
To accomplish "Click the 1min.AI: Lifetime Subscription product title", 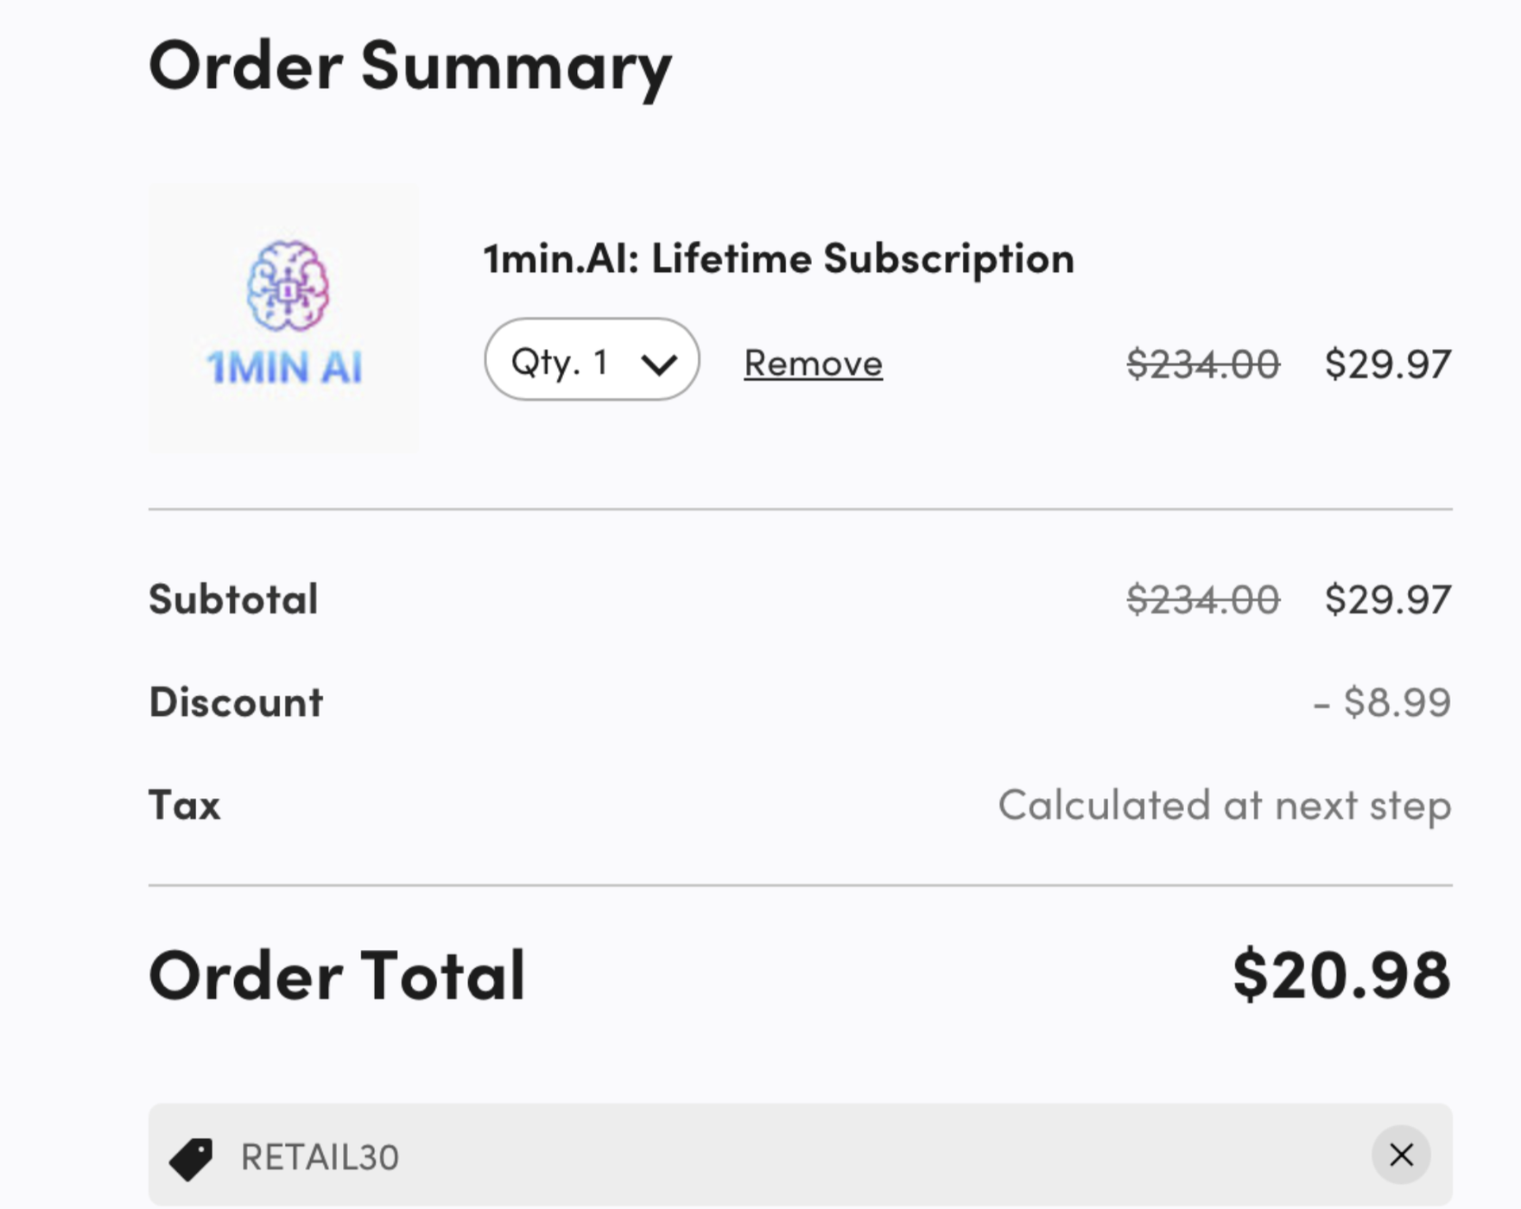I will [x=778, y=258].
